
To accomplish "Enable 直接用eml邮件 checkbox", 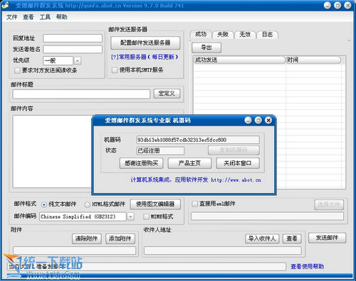I will (194, 204).
